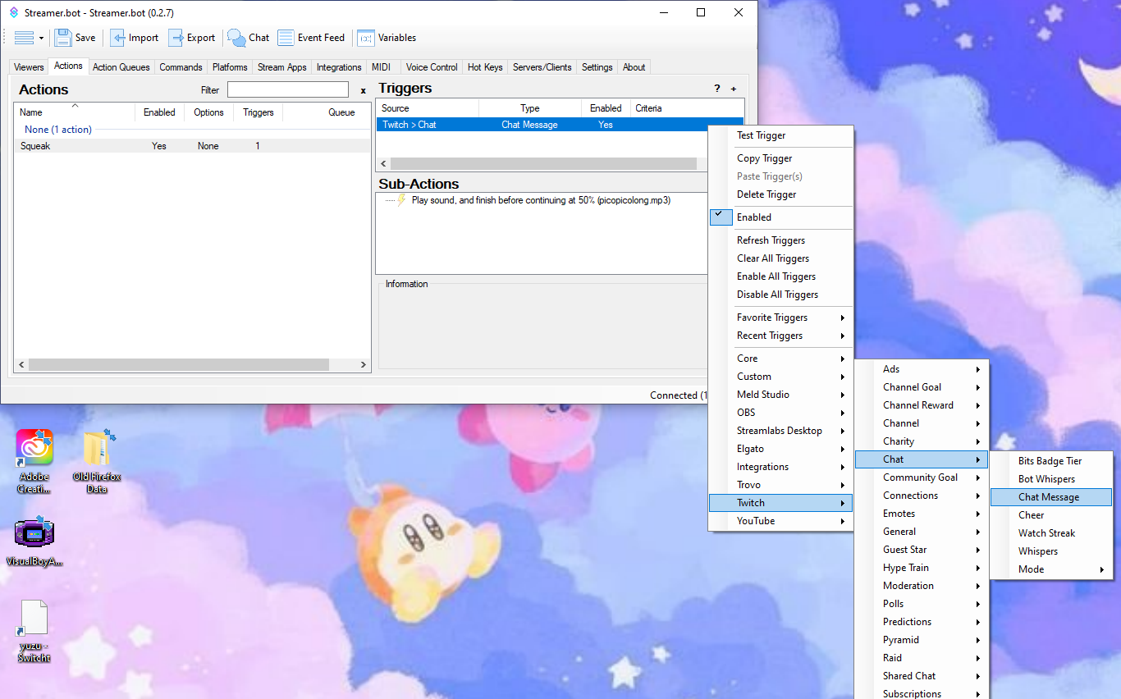Open the Stream Apps tab

[282, 67]
